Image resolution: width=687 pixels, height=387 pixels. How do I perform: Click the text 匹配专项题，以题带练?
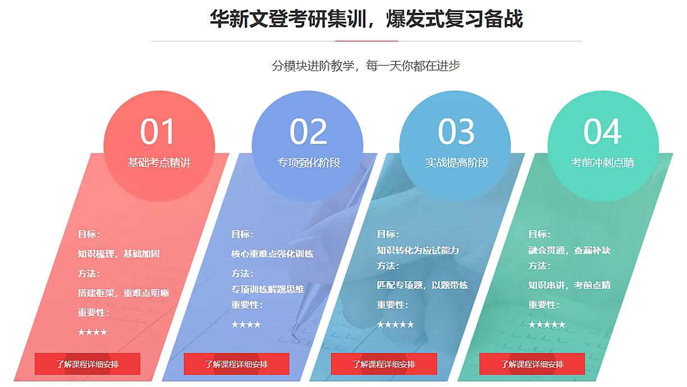[422, 285]
